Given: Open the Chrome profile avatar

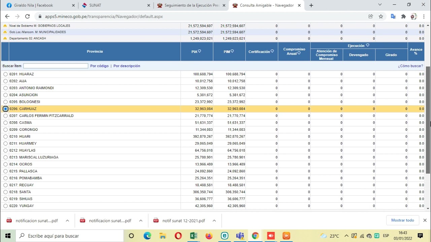Looking at the screenshot, I should [x=413, y=16].
